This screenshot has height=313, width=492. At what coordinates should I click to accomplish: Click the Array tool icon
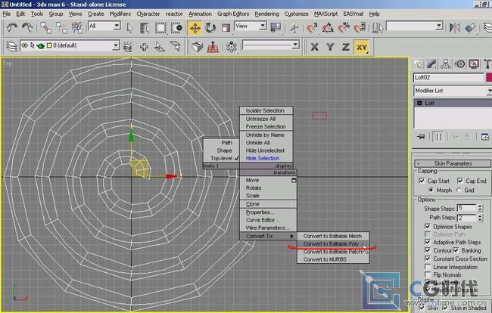[x=232, y=47]
